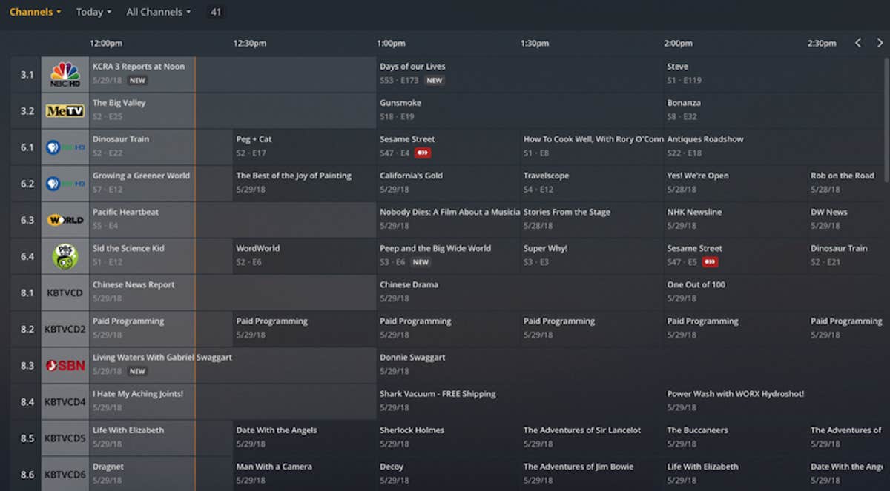Advance the guide with the right arrow
This screenshot has width=890, height=491.
click(881, 43)
